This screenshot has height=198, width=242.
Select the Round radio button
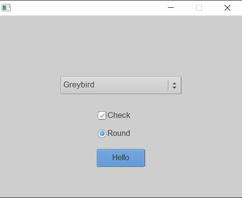102,133
